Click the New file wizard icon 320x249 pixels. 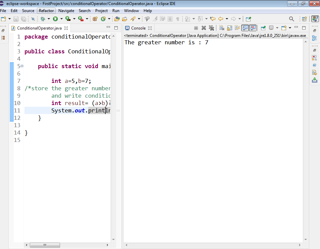[3, 19]
